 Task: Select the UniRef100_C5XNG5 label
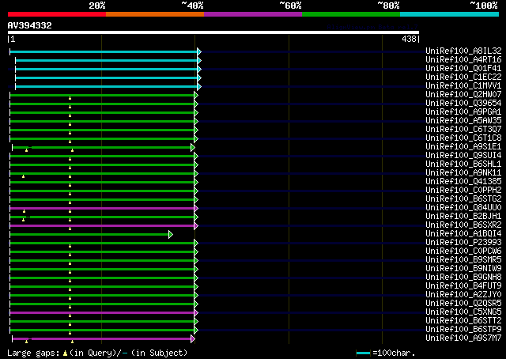[x=463, y=312]
